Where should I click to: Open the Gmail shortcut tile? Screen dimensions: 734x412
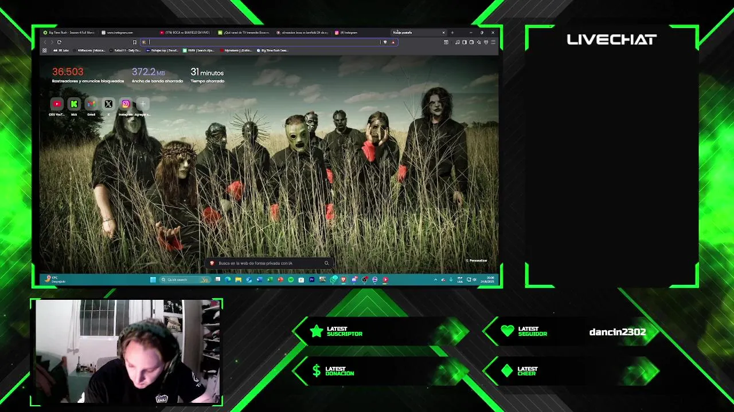[x=91, y=104]
